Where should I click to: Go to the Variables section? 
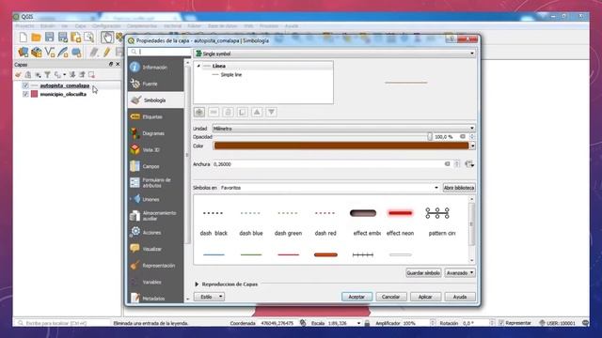pos(155,282)
